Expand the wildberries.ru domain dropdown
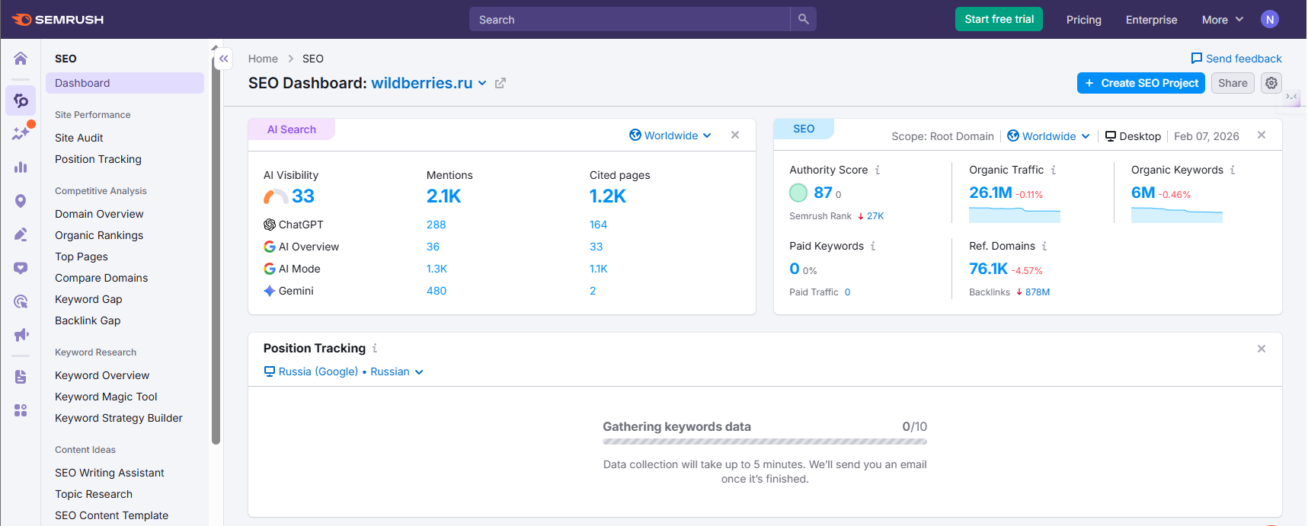The image size is (1308, 526). coord(482,84)
